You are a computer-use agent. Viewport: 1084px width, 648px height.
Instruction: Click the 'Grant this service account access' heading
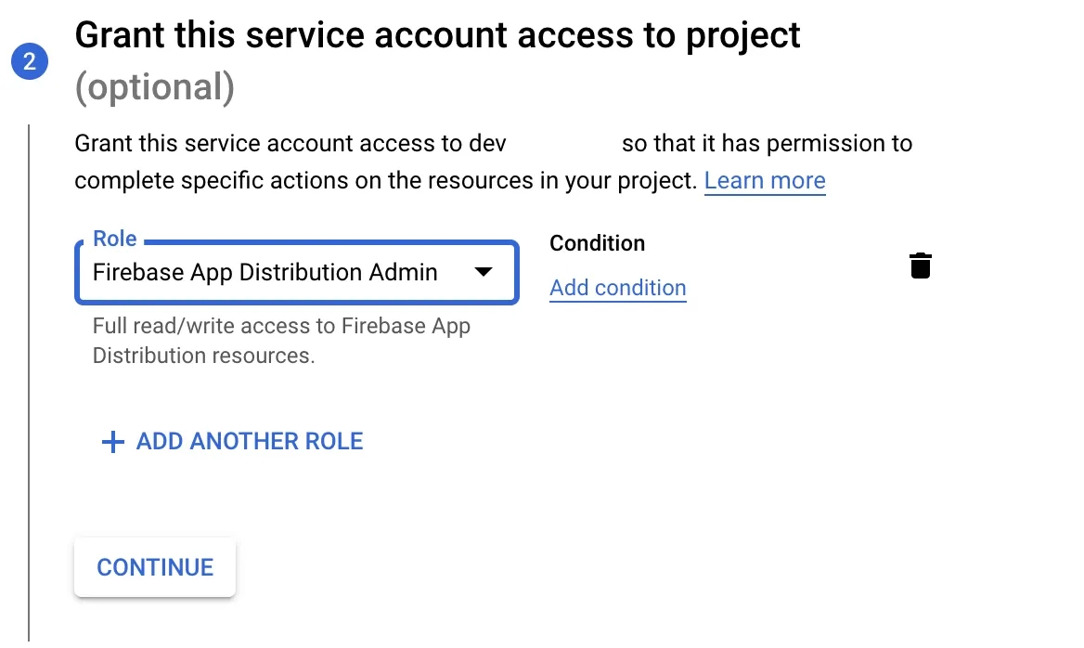[437, 35]
